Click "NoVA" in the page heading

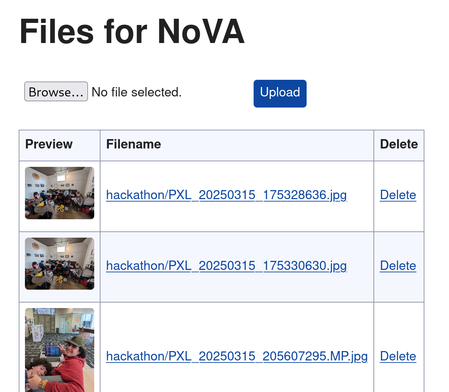coord(201,31)
